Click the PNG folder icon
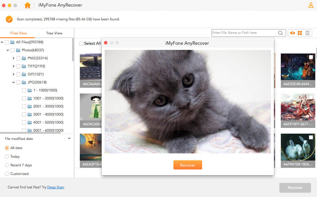This screenshot has width=317, height=197. [24, 58]
